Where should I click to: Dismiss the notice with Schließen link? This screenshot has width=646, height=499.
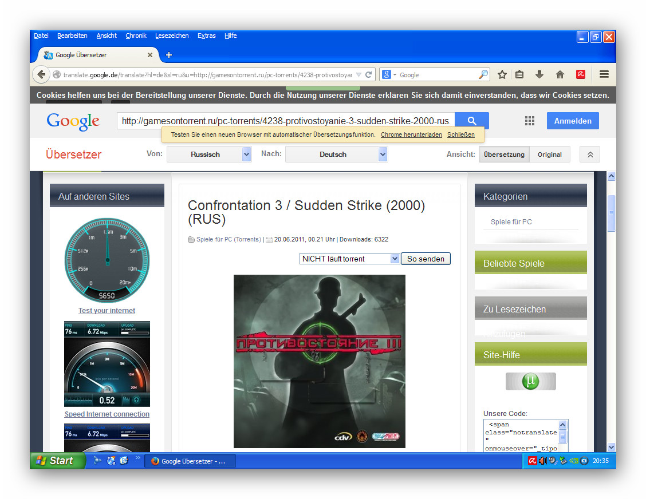461,134
